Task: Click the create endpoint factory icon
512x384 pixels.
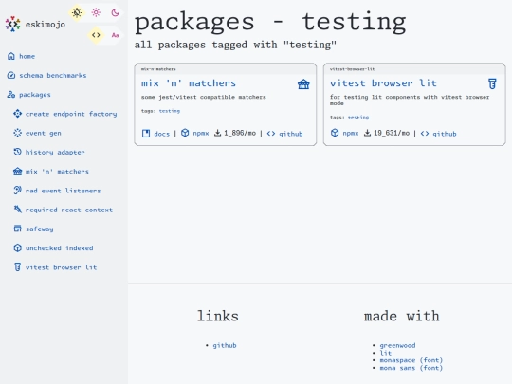Action: coord(18,114)
